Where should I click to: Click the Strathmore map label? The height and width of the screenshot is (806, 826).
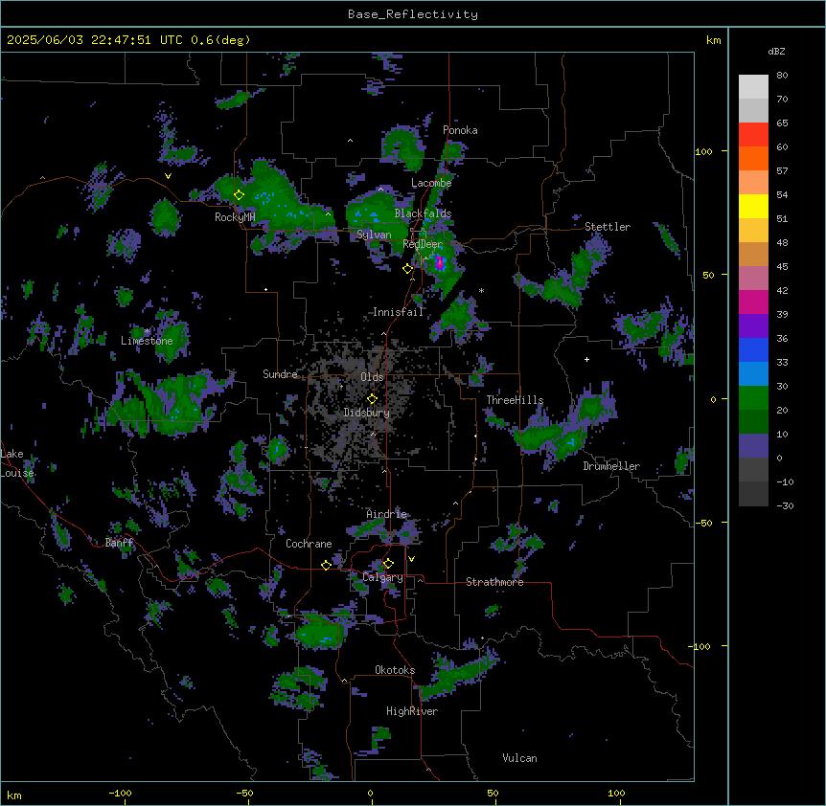(x=494, y=582)
